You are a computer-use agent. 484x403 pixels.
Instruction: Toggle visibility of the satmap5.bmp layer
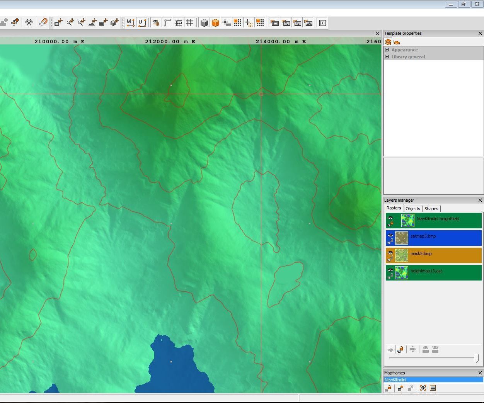(x=390, y=235)
